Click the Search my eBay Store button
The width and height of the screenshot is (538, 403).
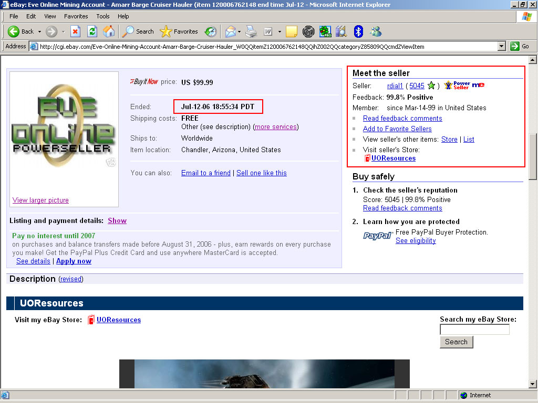click(x=457, y=342)
